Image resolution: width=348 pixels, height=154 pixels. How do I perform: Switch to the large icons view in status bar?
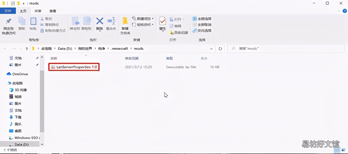tap(344, 150)
